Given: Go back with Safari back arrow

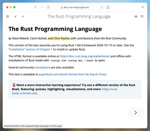Looking at the screenshot, I should pos(36,7).
